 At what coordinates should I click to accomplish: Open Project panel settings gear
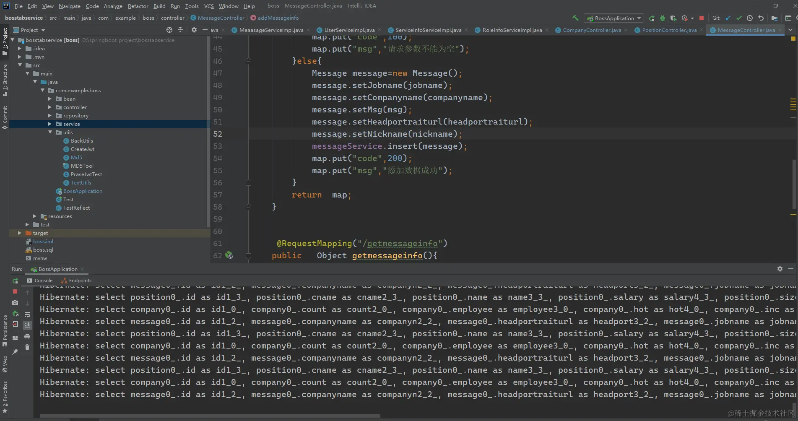pos(194,30)
